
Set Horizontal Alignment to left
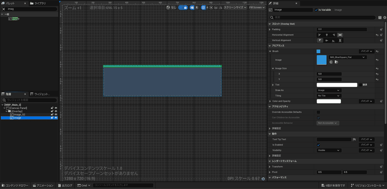pos(320,35)
